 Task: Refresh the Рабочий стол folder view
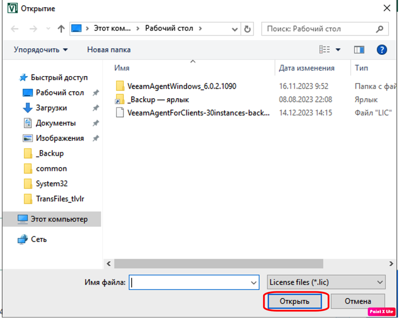(247, 29)
